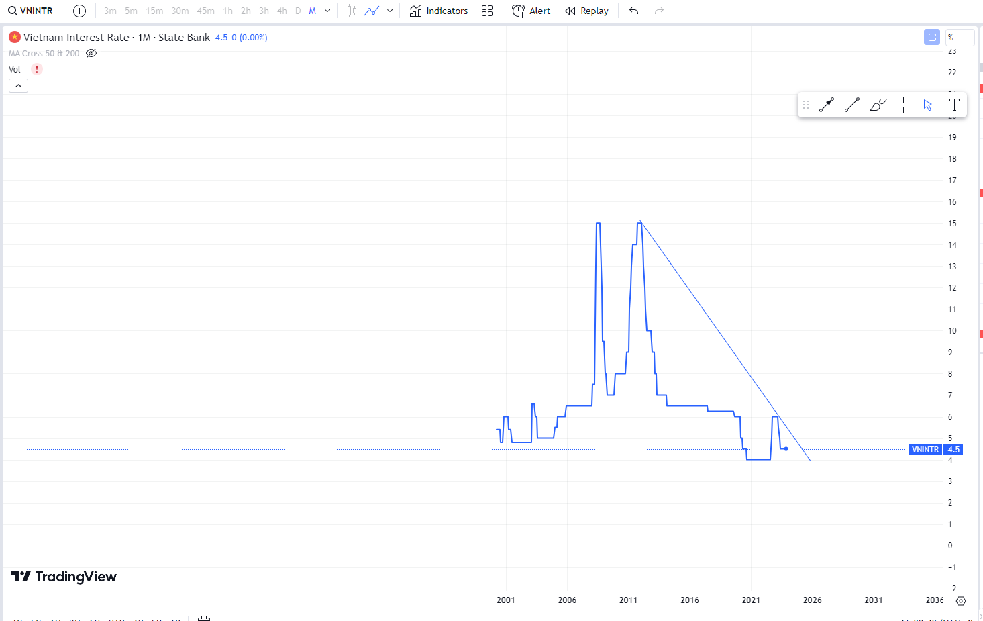Open VNINTR symbol search
This screenshot has width=983, height=621.
click(x=31, y=11)
